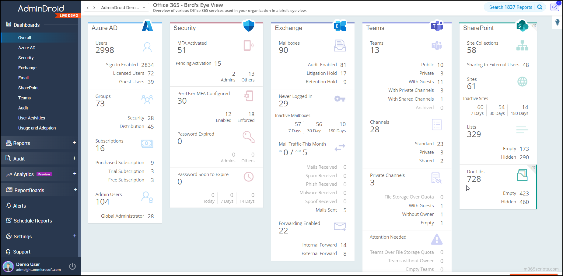The image size is (563, 276).
Task: Click the search magnifier icon
Action: click(x=540, y=7)
